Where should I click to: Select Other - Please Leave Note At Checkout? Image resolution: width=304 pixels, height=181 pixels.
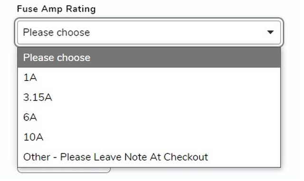click(149, 157)
